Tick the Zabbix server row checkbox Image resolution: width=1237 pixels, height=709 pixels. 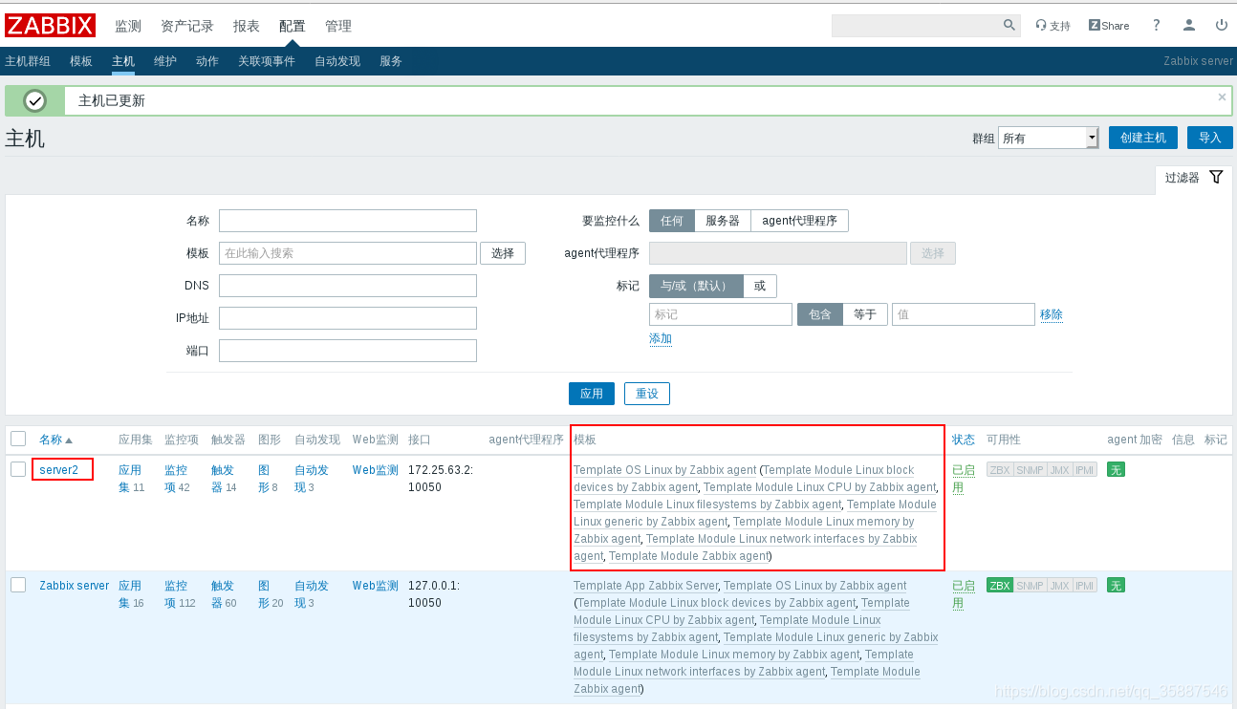click(18, 584)
